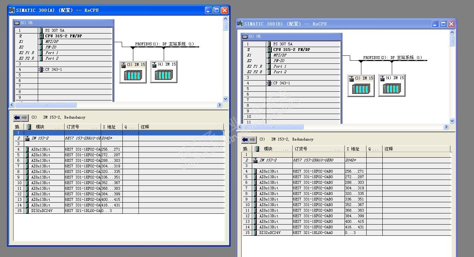The width and height of the screenshot is (474, 257).
Task: Click CP 343-1 module icon in window B rack
Action: [269, 83]
